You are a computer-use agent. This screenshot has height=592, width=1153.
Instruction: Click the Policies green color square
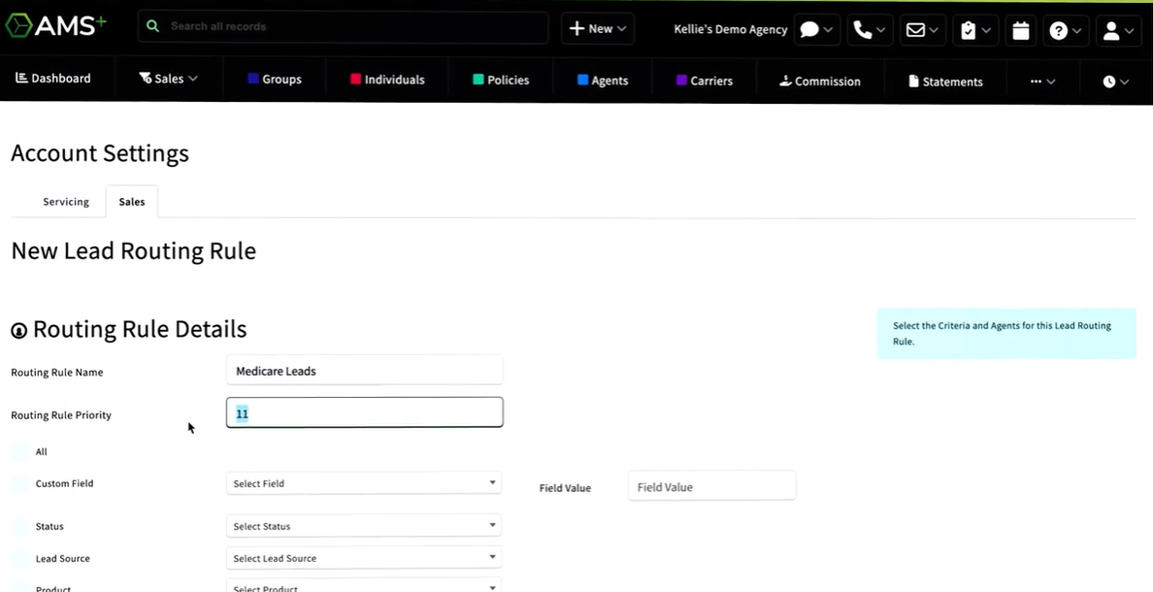478,79
